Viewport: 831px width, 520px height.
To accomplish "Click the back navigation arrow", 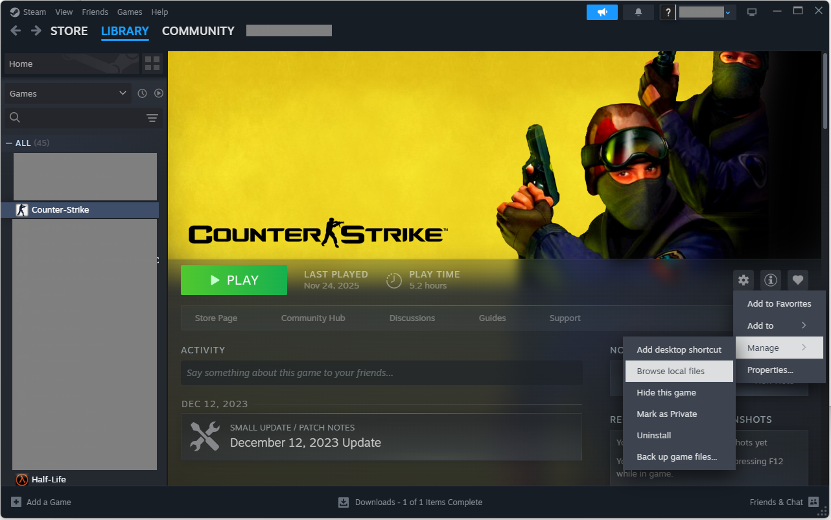I will click(16, 30).
